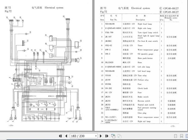Open the page number dropdown arrow
Image resolution: width=188 pixels, height=140 pixels.
coord(96,136)
